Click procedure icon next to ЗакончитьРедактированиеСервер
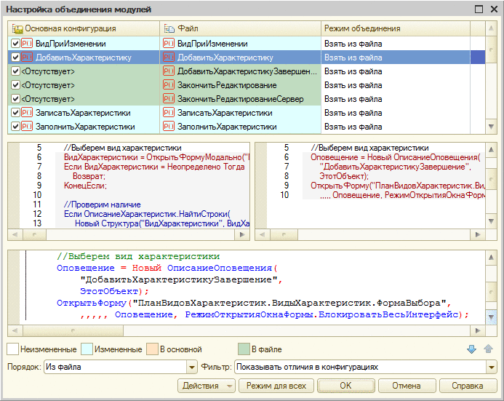 [x=169, y=99]
